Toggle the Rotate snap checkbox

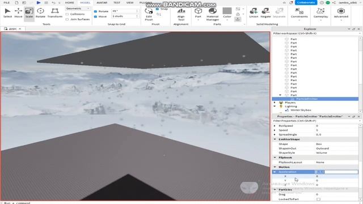95,11
